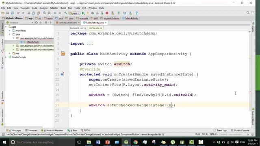Open the app run configuration dropdown

(x=75, y=13)
